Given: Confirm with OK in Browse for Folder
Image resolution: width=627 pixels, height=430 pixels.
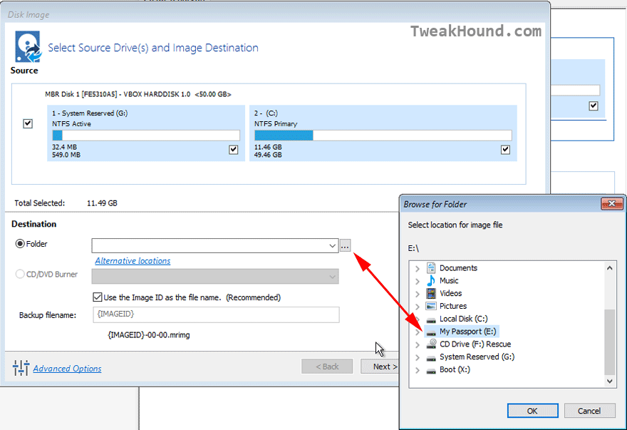Looking at the screenshot, I should click(533, 411).
